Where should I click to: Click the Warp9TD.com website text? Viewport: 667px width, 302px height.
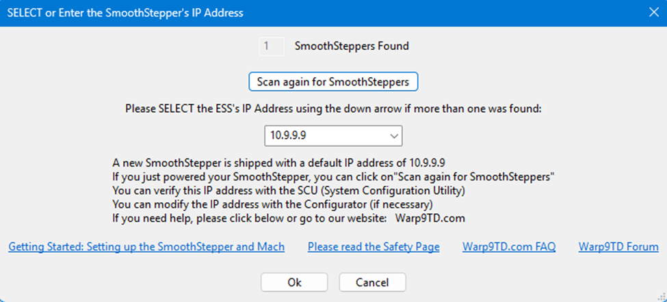pos(430,218)
